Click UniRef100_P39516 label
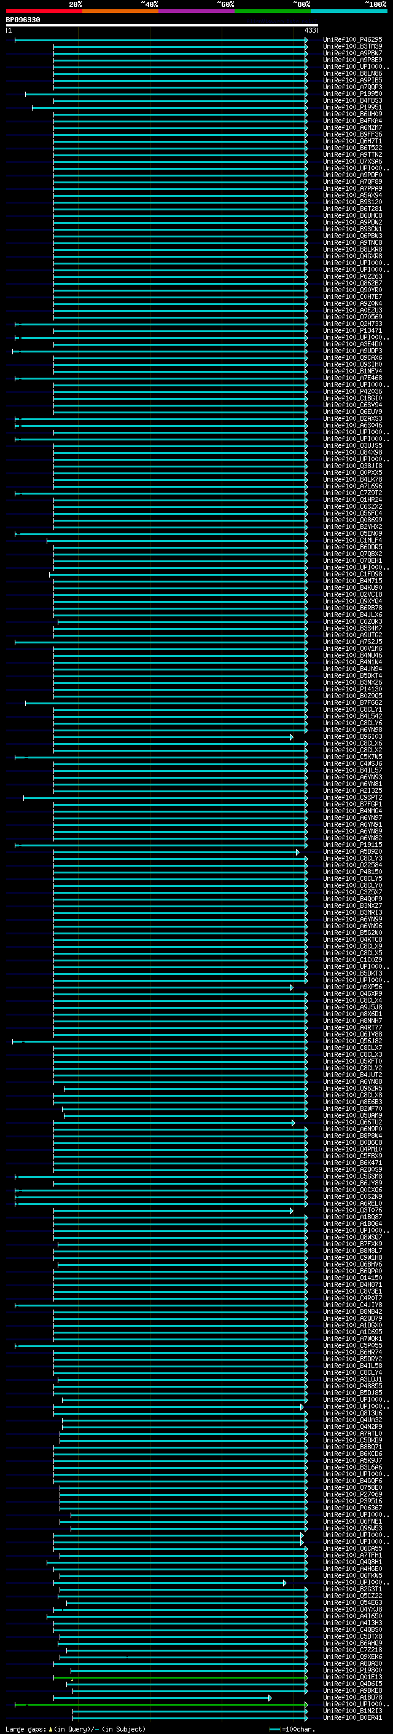The image size is (393, 1734). [352, 1501]
